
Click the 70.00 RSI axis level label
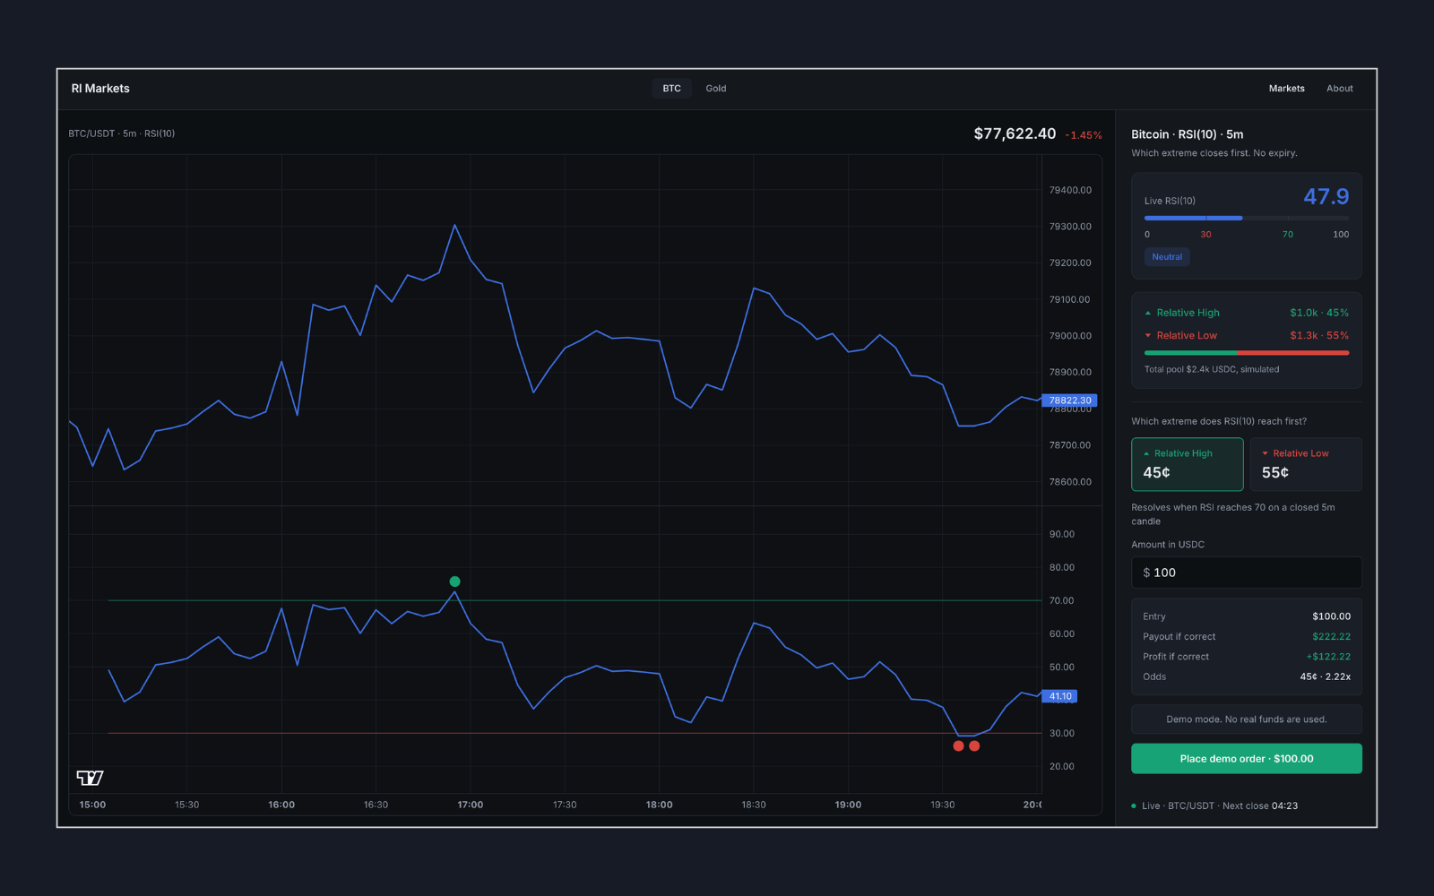coord(1061,600)
